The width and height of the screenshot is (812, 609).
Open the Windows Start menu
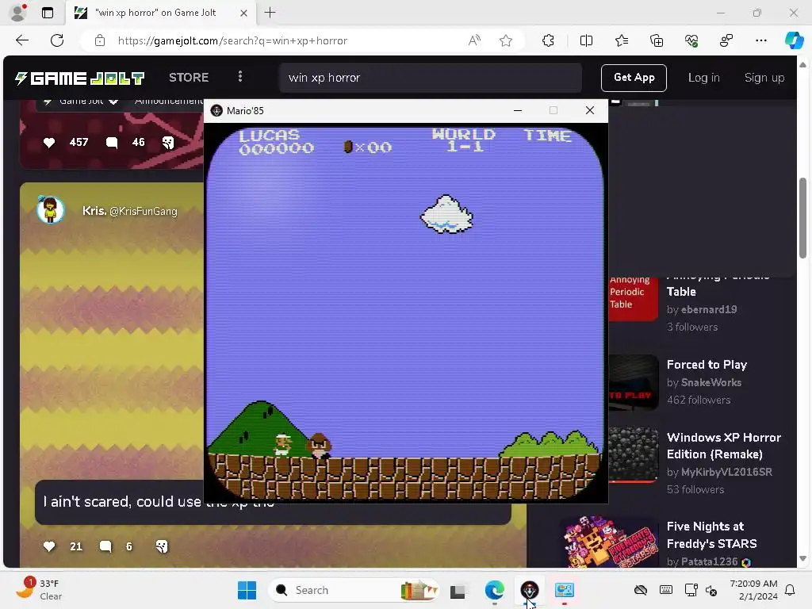click(247, 590)
